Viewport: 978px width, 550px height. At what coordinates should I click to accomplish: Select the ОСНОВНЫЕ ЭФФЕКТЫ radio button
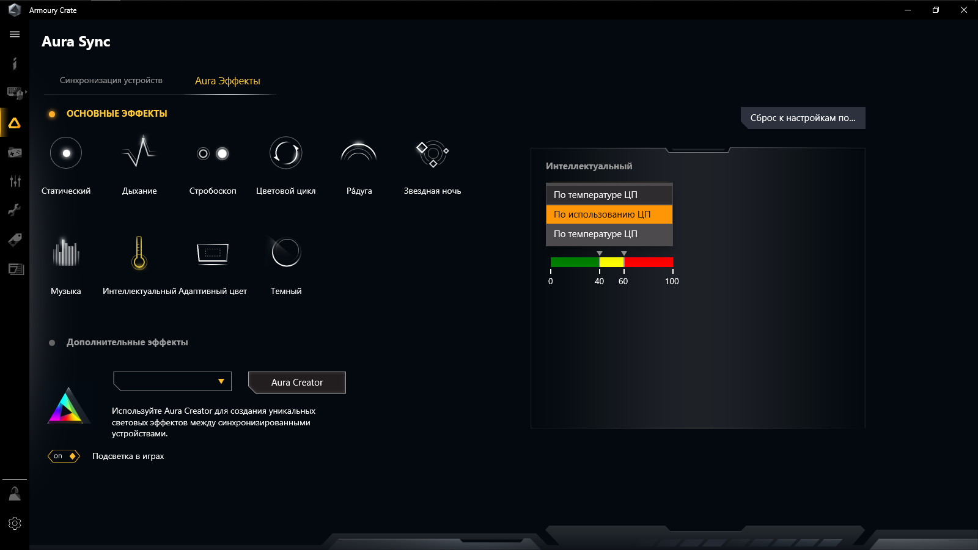pos(53,113)
